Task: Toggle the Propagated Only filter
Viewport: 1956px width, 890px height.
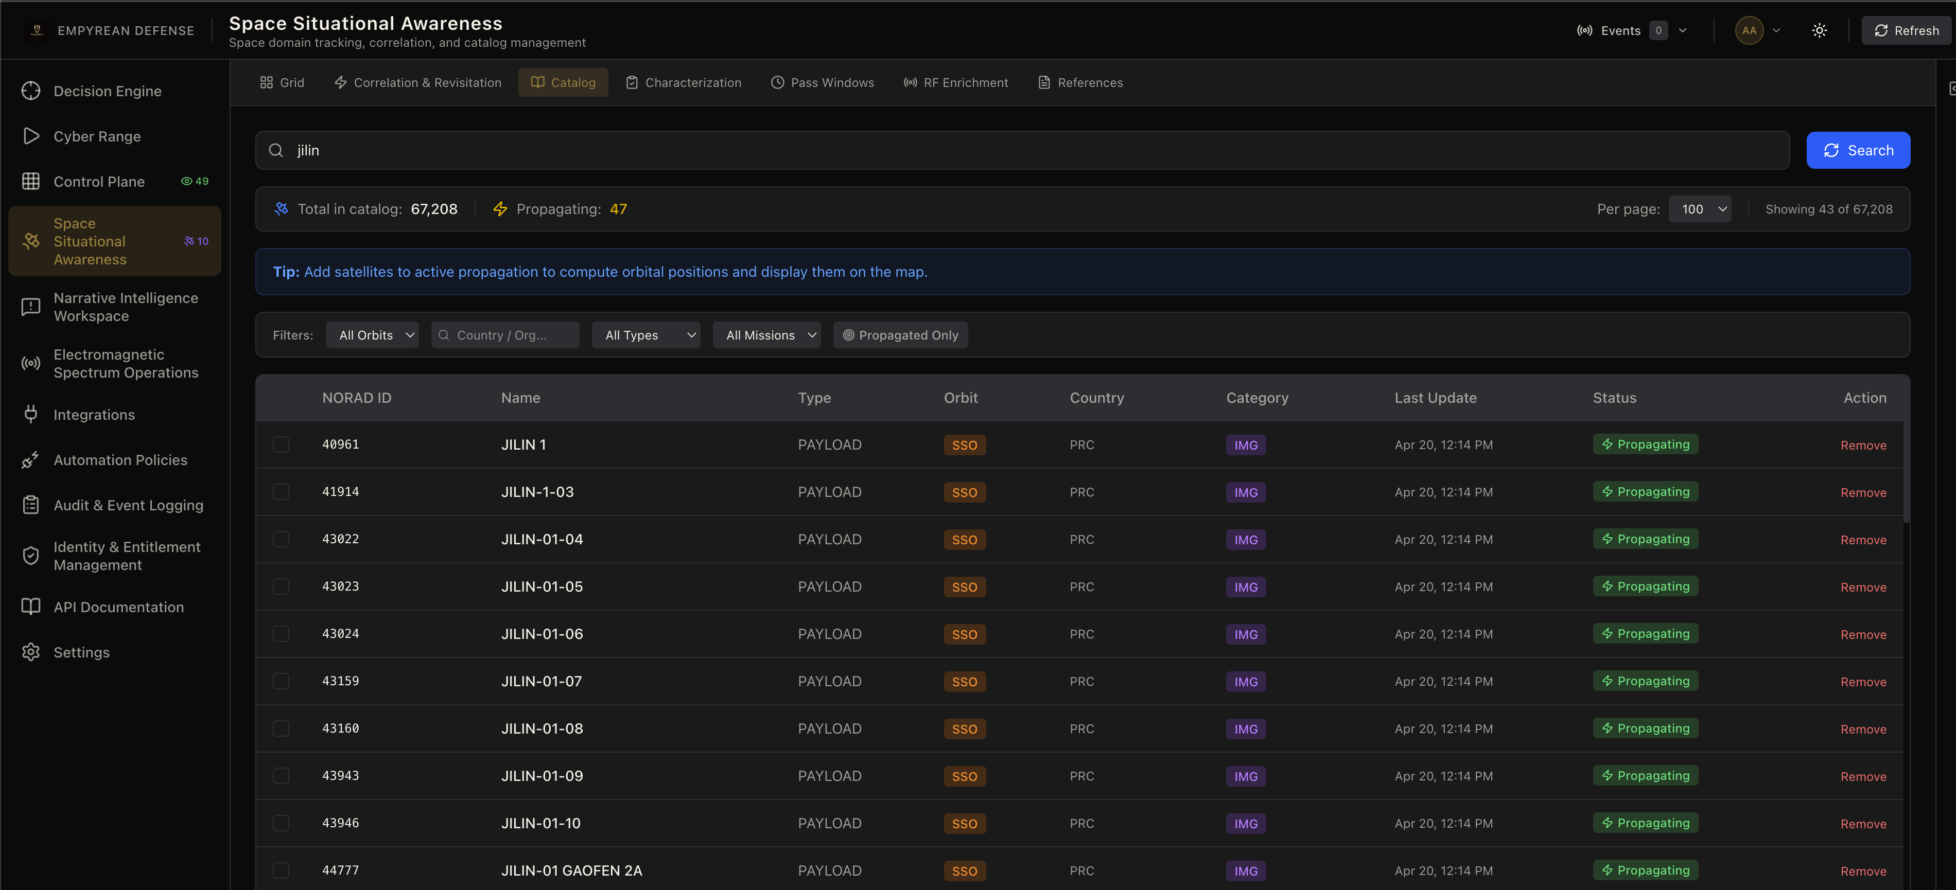Action: coord(900,335)
